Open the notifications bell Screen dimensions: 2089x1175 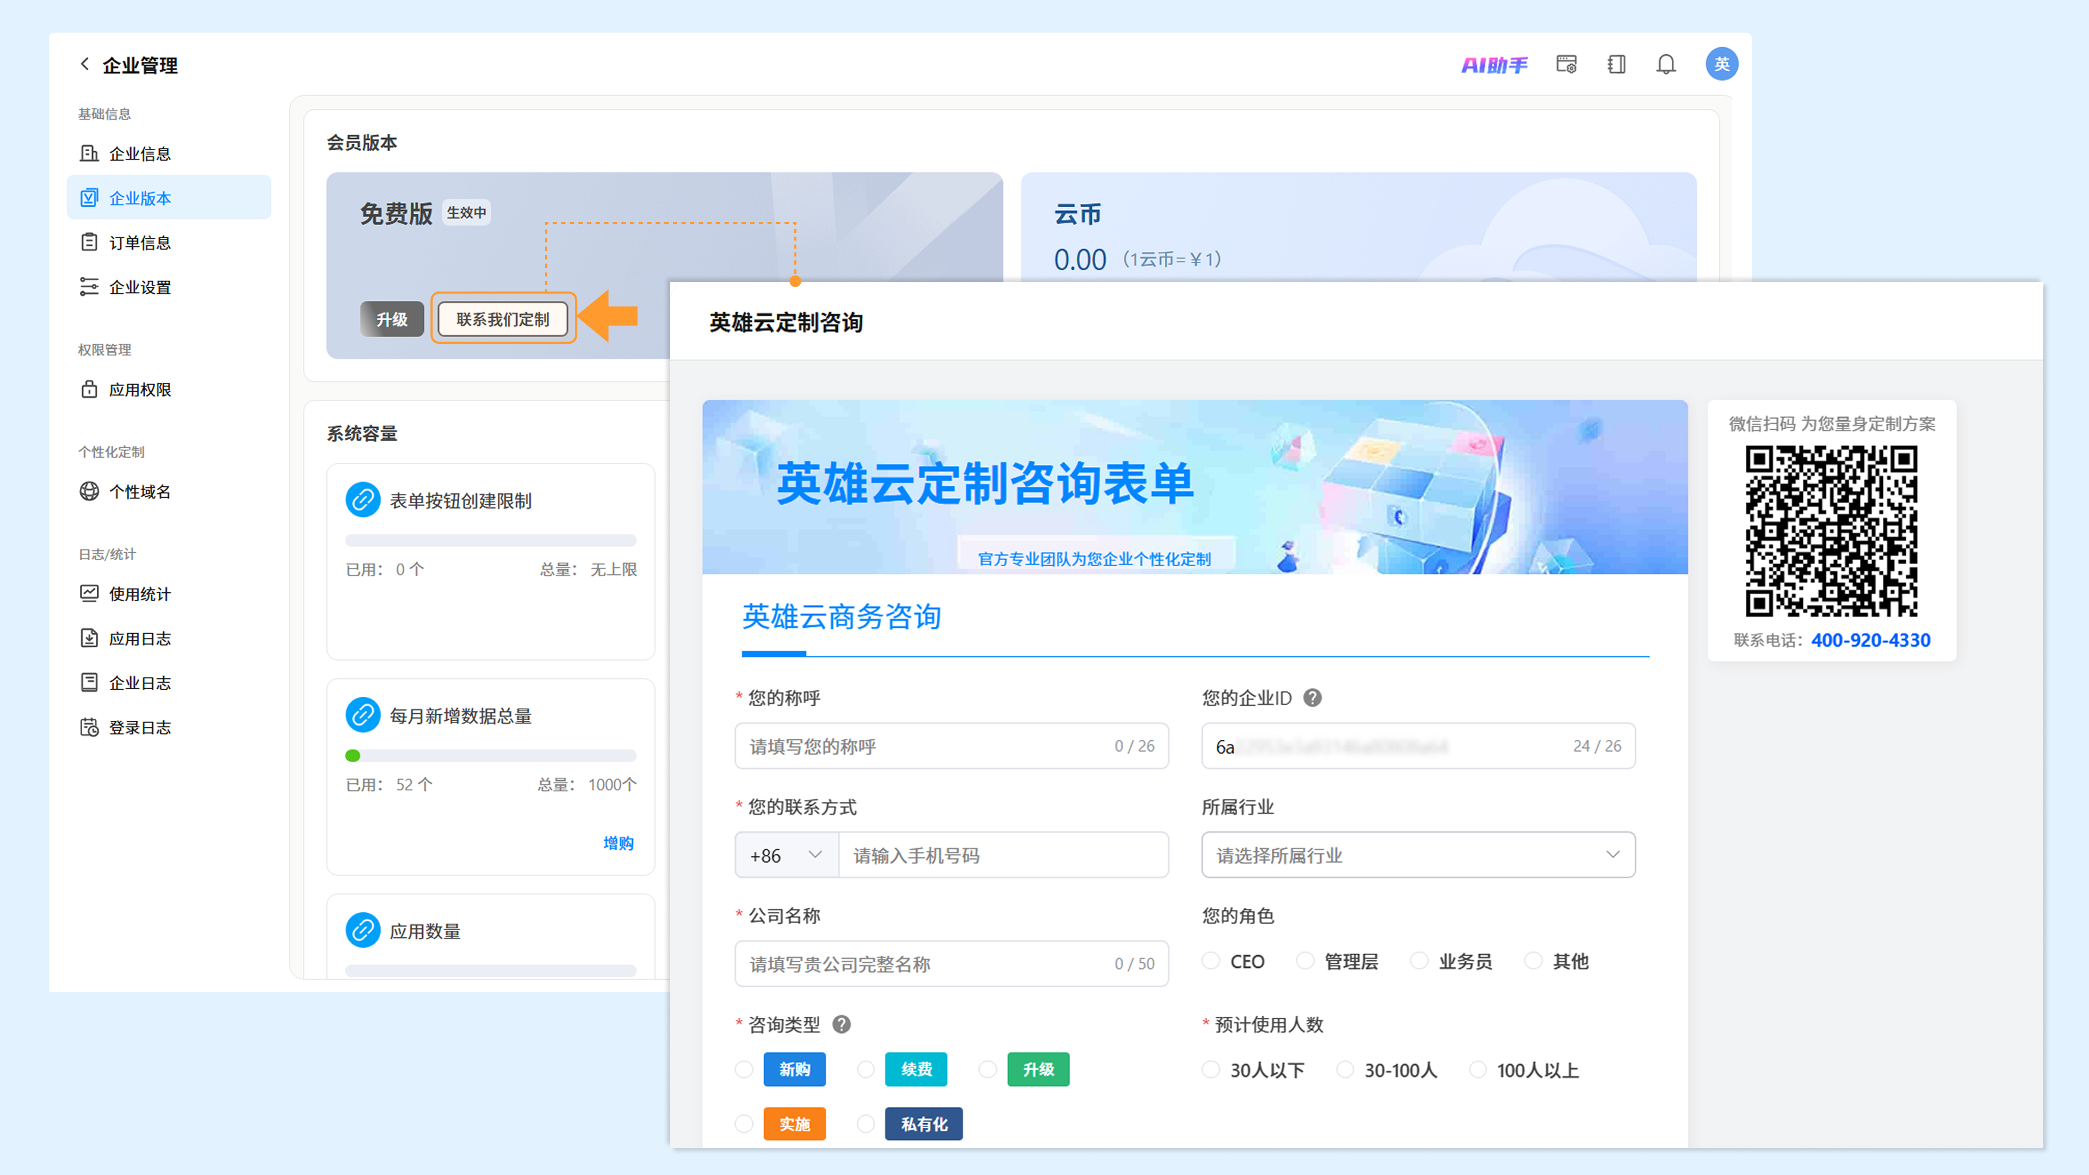1666,64
